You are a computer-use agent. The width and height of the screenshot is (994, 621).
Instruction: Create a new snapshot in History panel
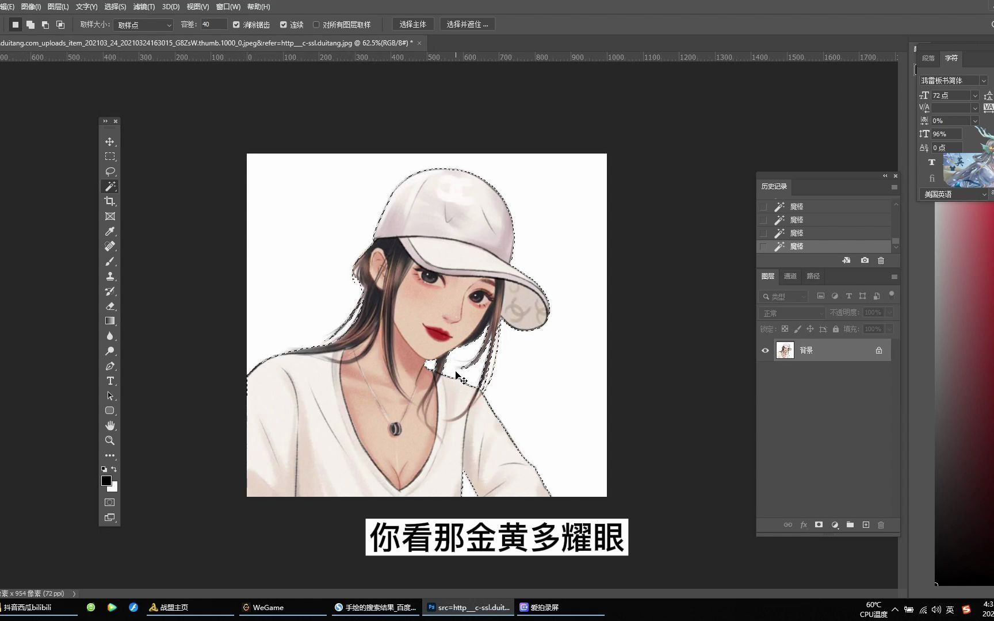pyautogui.click(x=864, y=260)
